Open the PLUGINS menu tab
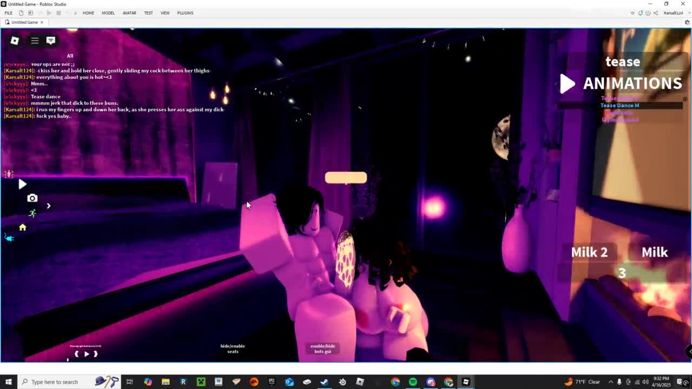 point(185,13)
